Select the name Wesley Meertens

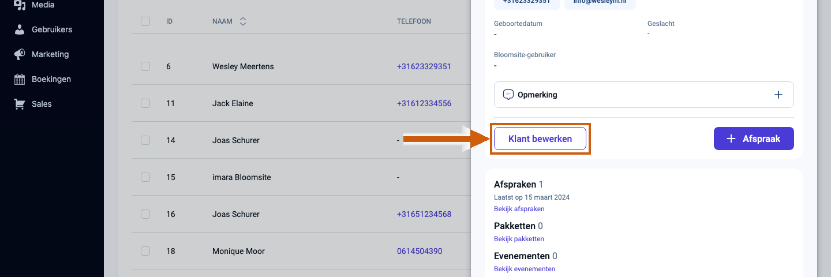point(243,66)
